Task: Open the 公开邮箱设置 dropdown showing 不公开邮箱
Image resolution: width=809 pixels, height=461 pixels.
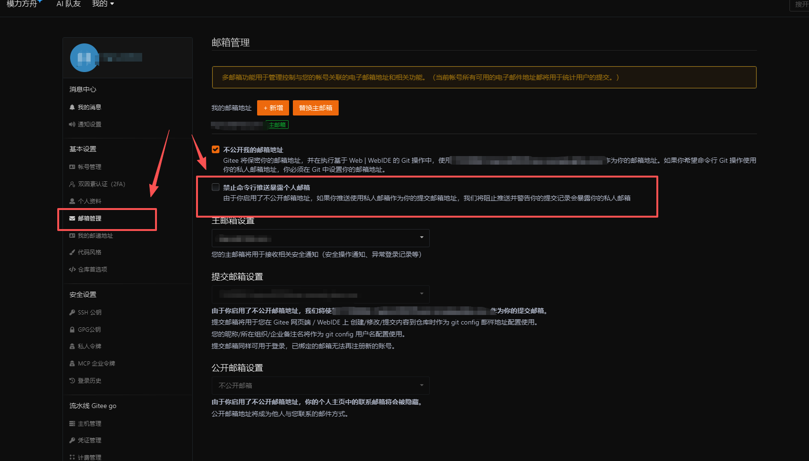Action: [321, 386]
